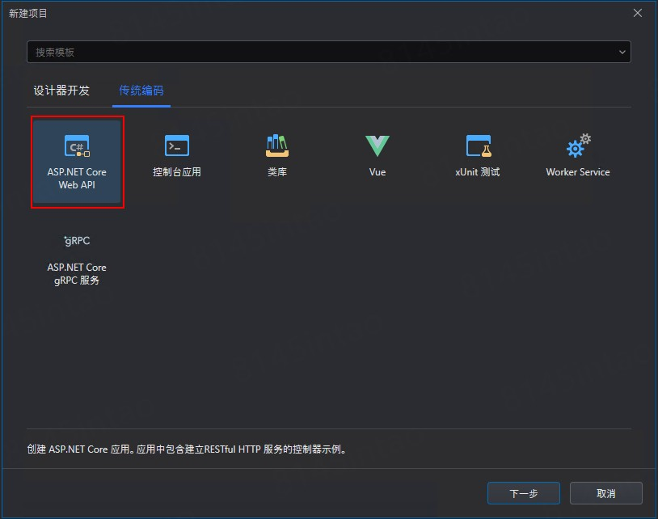
Task: Select the Worker Service gear icon
Action: pyautogui.click(x=578, y=146)
